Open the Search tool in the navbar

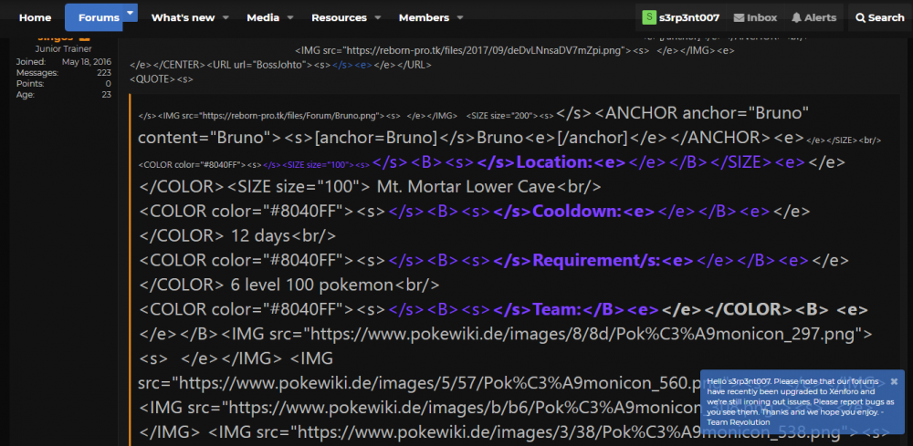point(878,17)
